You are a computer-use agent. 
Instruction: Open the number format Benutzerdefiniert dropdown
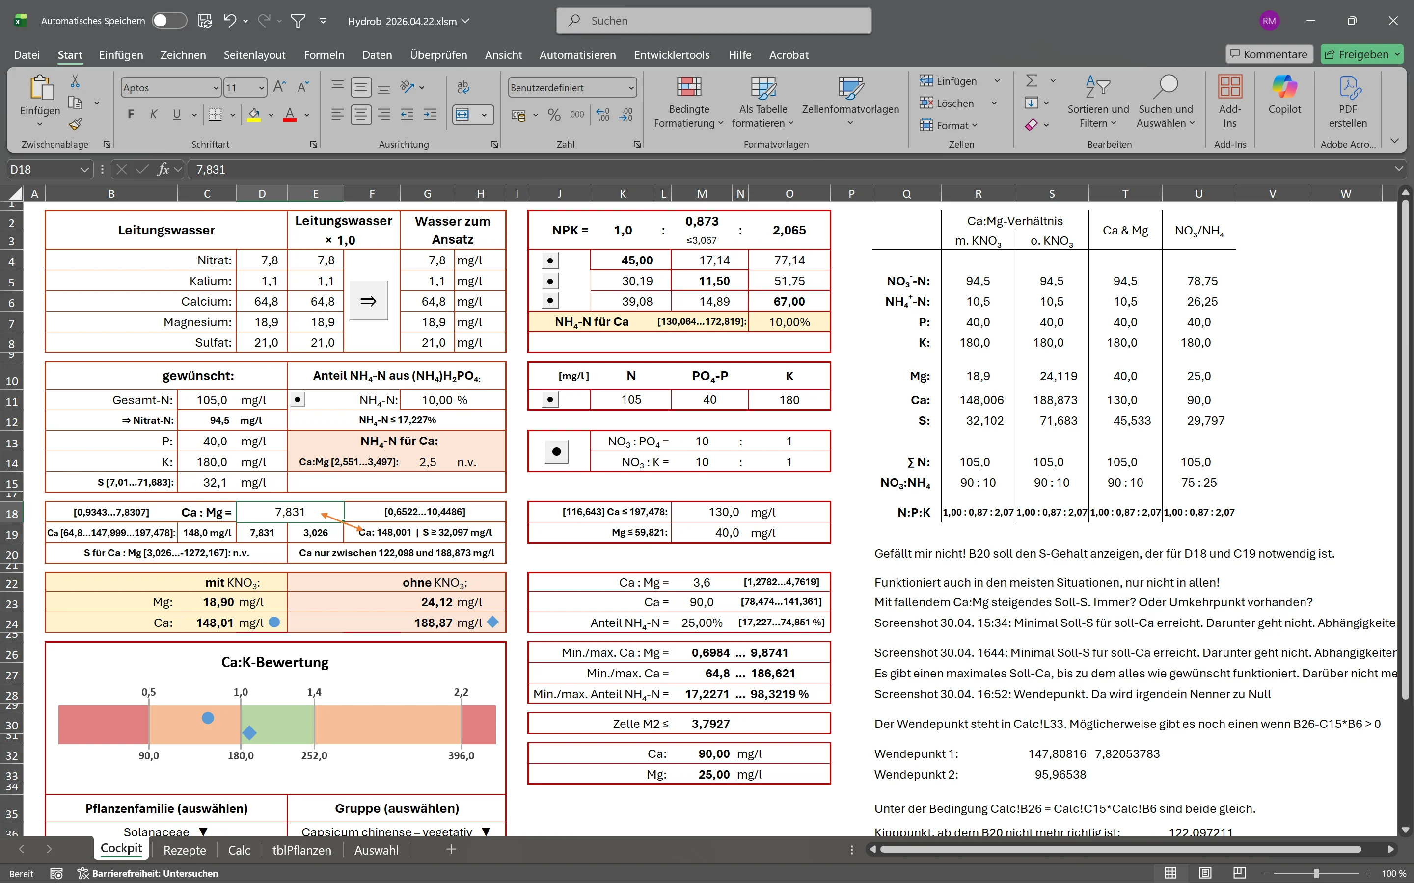coord(631,88)
